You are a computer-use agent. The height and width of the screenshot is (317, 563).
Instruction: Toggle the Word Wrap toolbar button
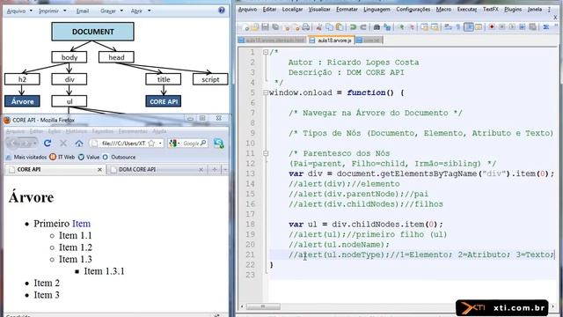448,27
